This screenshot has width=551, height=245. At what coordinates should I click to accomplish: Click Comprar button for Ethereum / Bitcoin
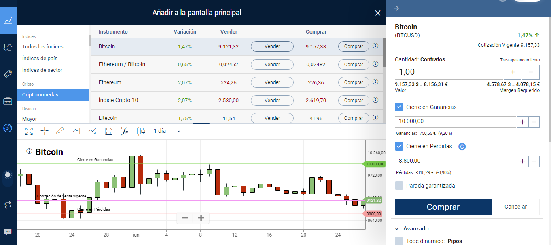point(354,64)
